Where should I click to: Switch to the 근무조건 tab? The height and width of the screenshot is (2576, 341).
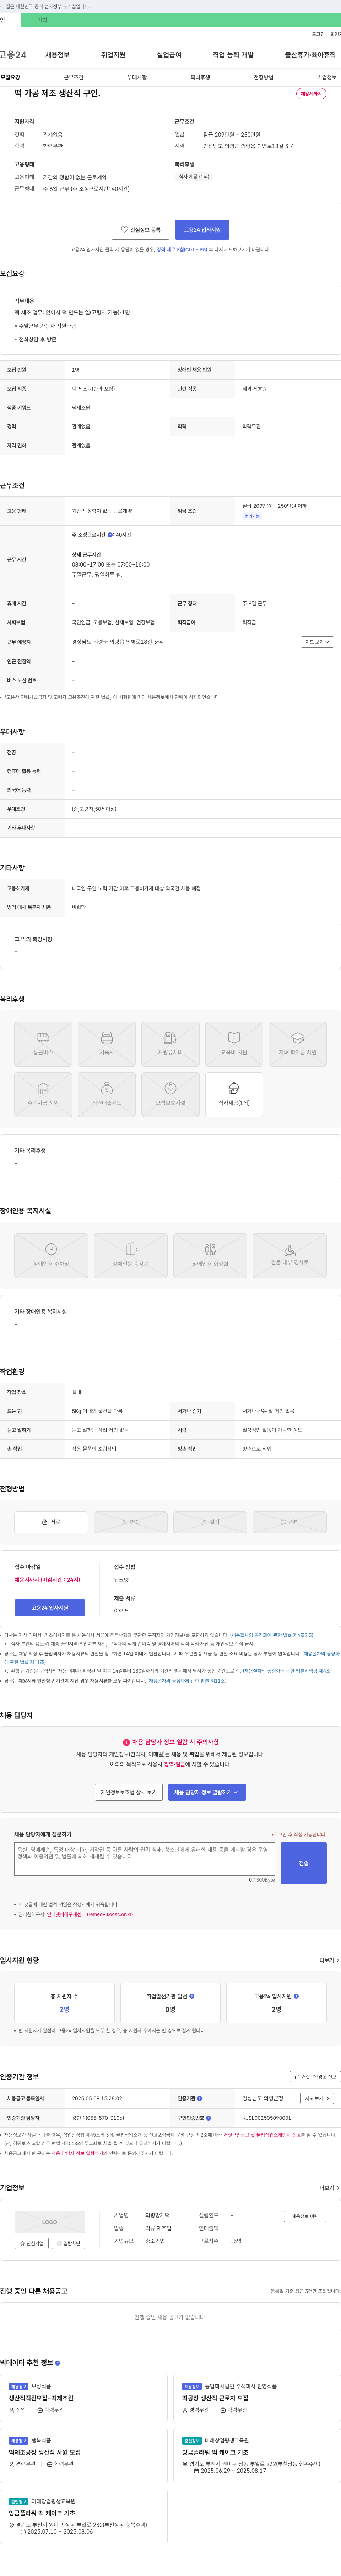(74, 77)
